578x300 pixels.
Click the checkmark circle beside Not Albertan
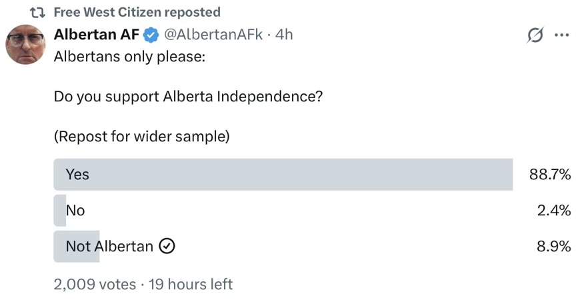coord(167,247)
